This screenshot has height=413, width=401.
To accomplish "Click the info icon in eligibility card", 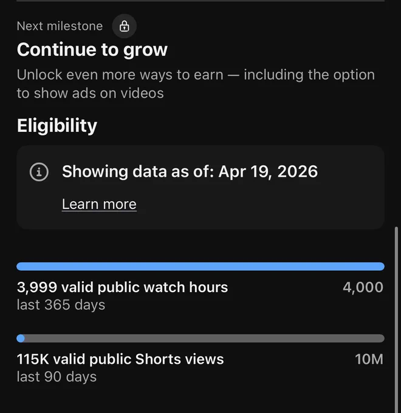I will point(39,172).
